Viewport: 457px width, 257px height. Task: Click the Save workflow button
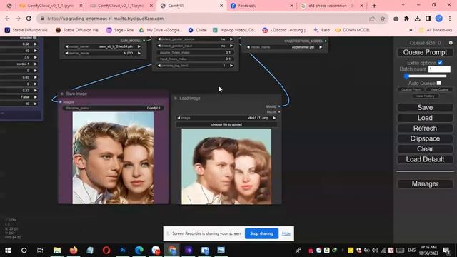click(425, 107)
